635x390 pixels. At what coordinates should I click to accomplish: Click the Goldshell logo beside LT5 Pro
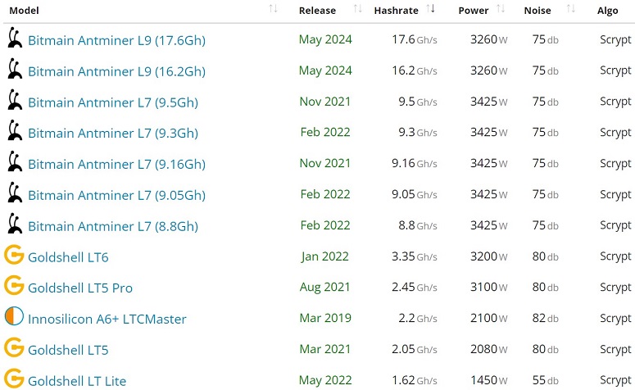pyautogui.click(x=14, y=287)
